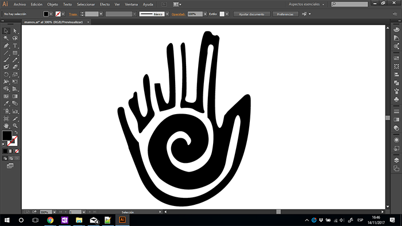Viewport: 402px width, 226px height.
Task: Select the Direct Selection tool
Action: 15,31
